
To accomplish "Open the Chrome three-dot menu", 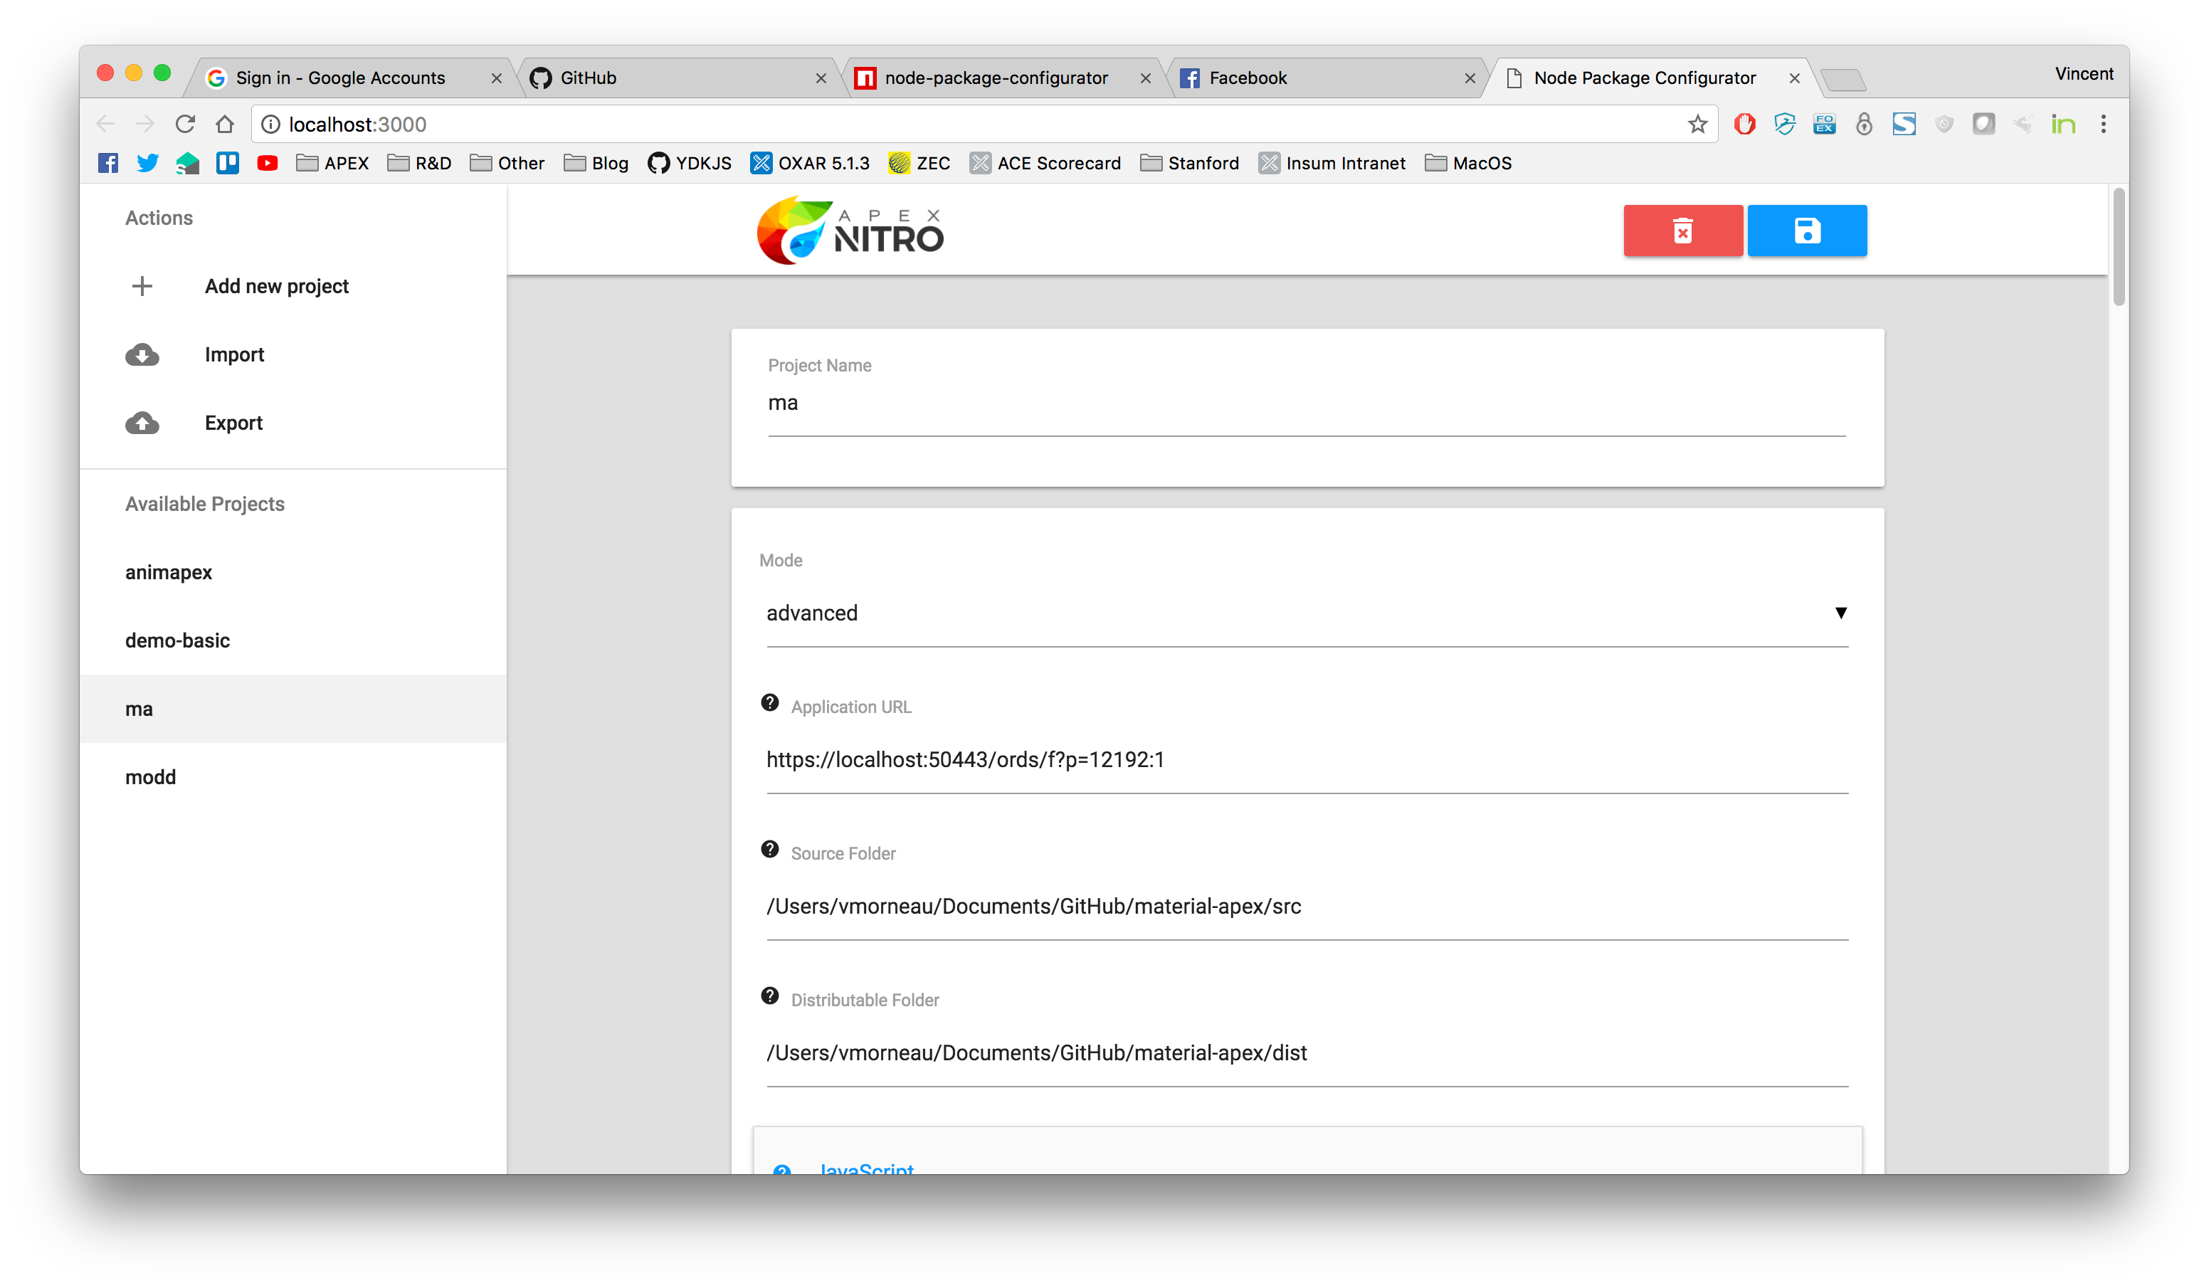I will coord(2103,125).
